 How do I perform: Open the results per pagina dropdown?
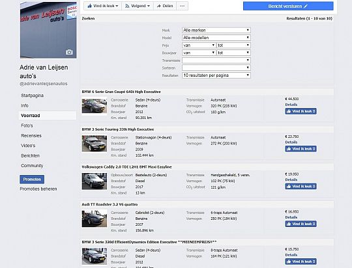click(x=216, y=75)
